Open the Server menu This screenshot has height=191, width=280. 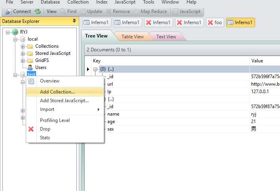point(27,2)
